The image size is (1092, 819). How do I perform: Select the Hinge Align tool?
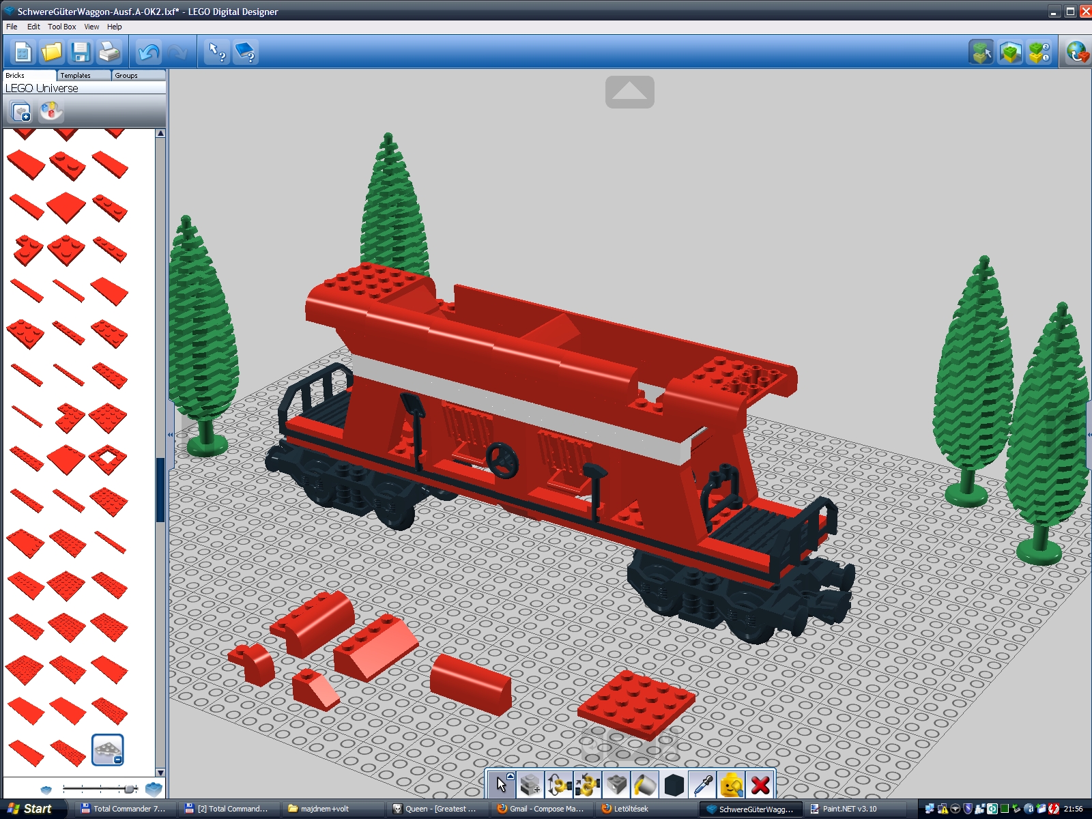pyautogui.click(x=588, y=785)
